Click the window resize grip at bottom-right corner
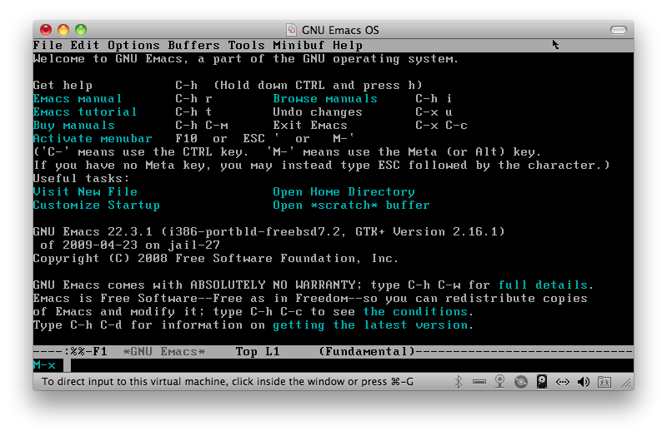This screenshot has width=667, height=436. (626, 383)
